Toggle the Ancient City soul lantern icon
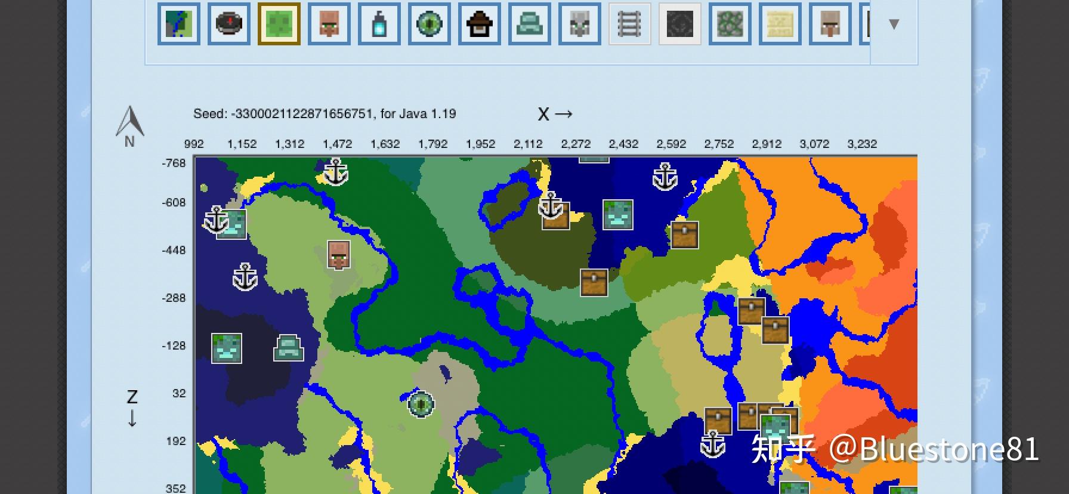 point(379,24)
